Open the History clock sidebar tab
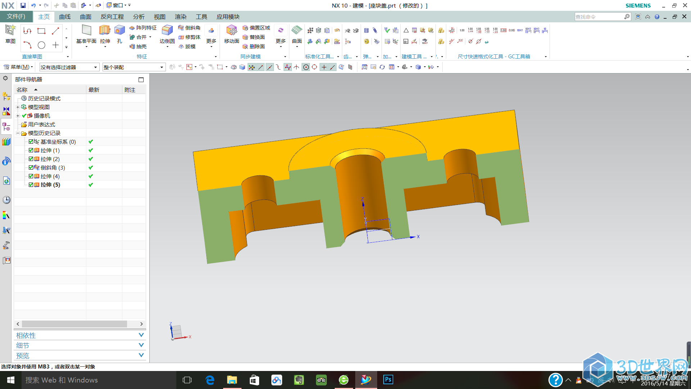This screenshot has width=691, height=389. pos(6,200)
